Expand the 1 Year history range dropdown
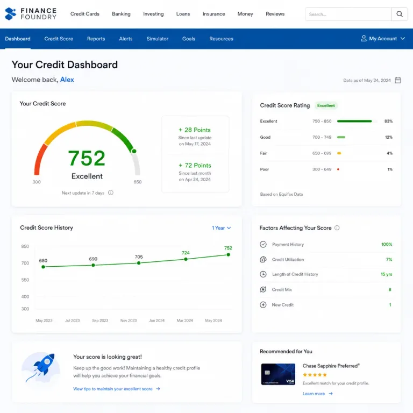This screenshot has width=413, height=413. [221, 228]
